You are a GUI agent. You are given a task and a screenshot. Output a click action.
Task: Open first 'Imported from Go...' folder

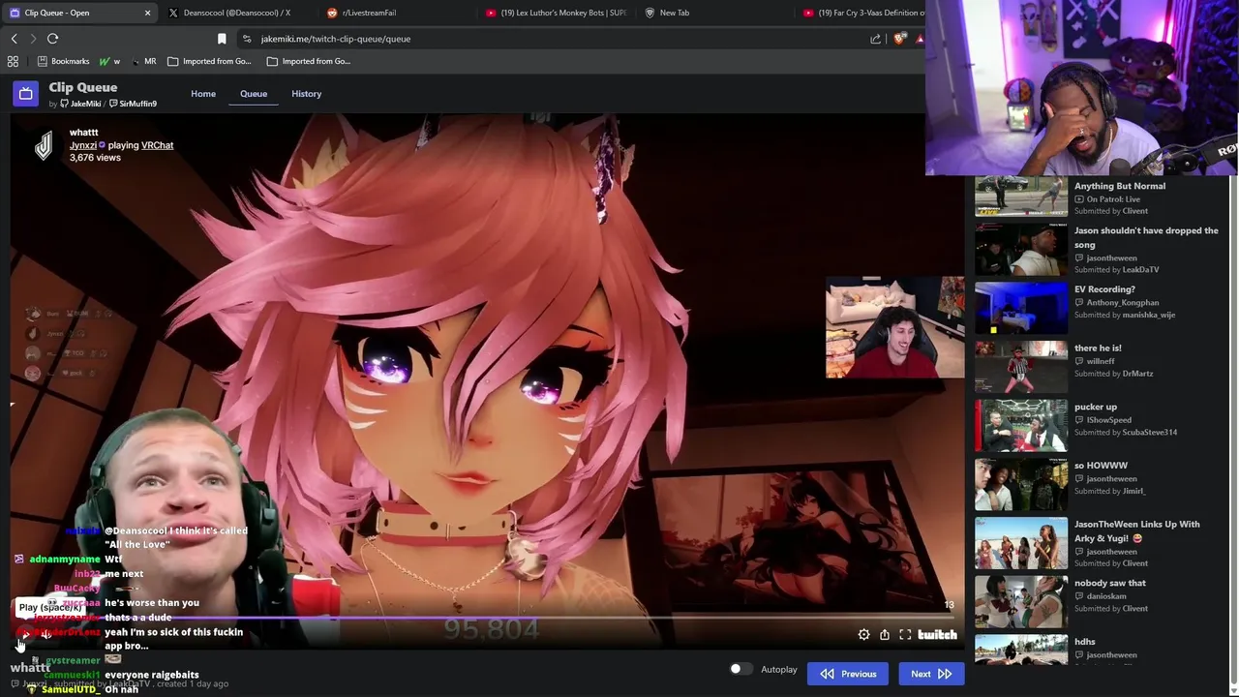[x=209, y=61]
